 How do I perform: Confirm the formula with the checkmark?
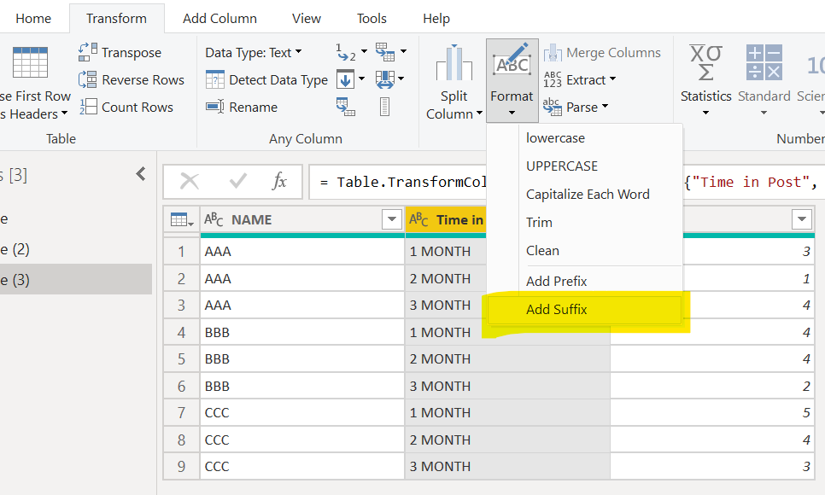(x=237, y=182)
